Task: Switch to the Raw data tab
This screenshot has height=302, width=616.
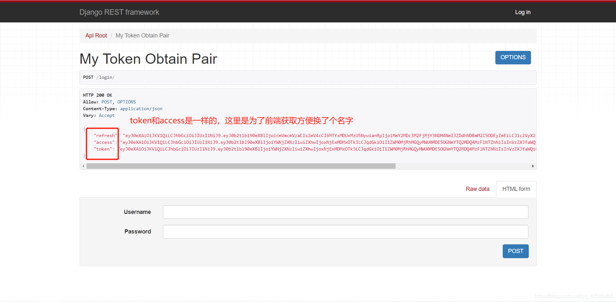Action: coord(477,189)
